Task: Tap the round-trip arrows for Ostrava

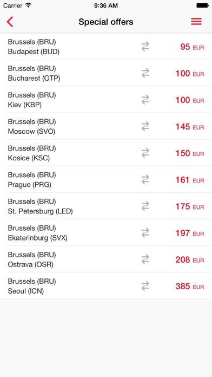Action: pyautogui.click(x=145, y=259)
